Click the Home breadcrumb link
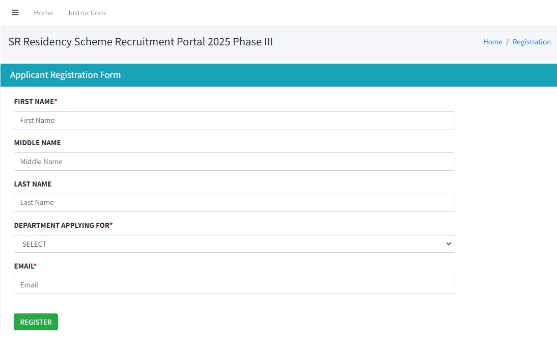This screenshot has height=344, width=557. tap(492, 42)
